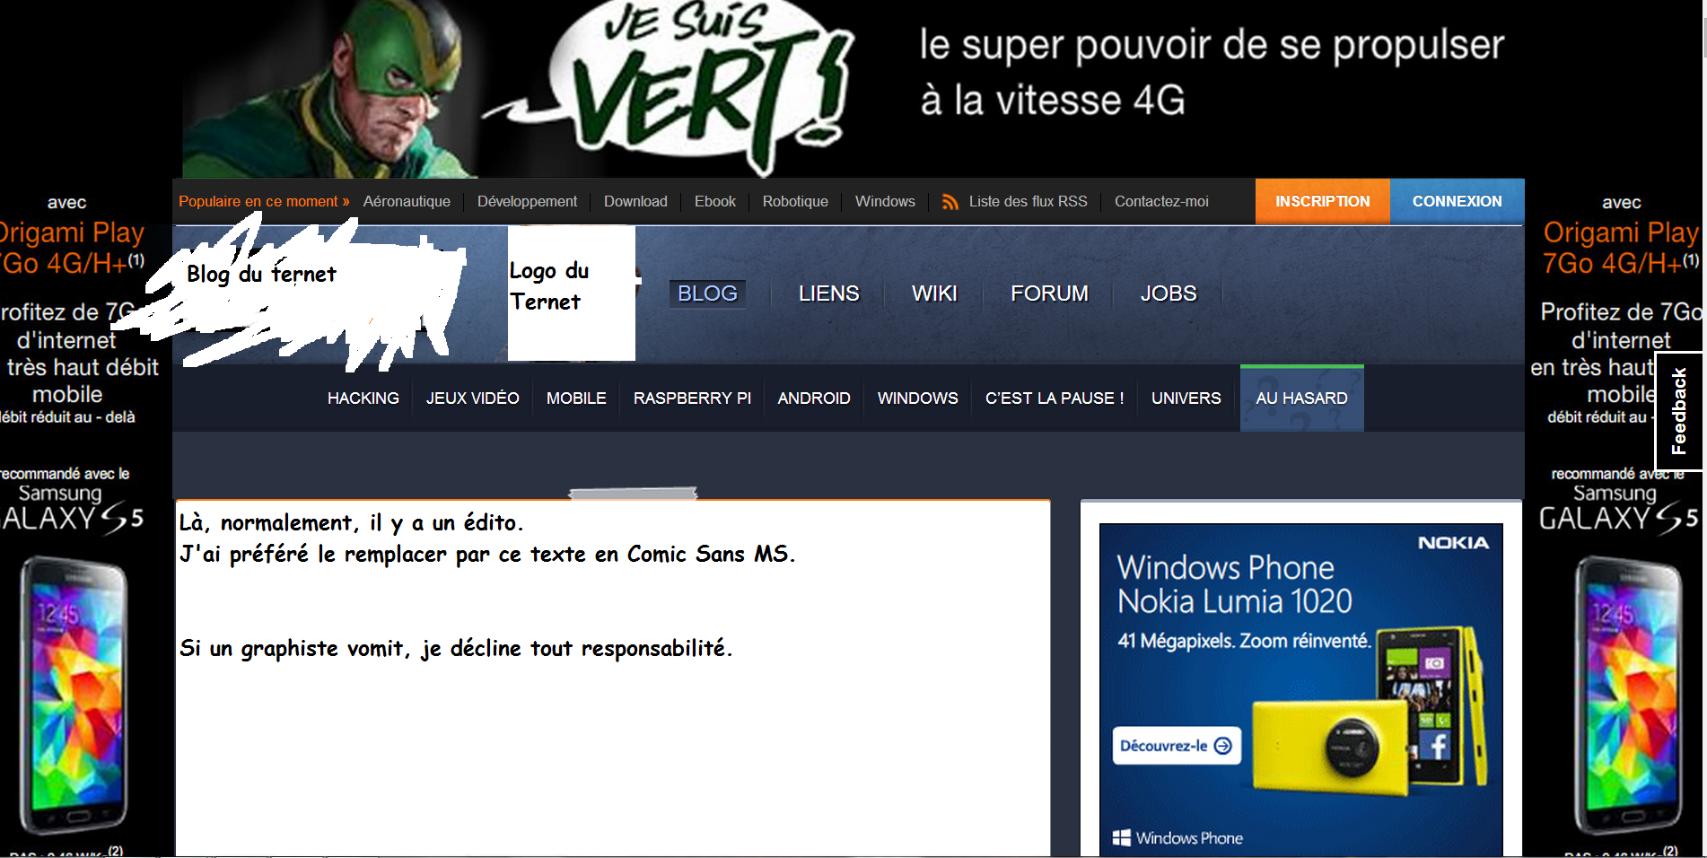This screenshot has height=858, width=1707.
Task: Click the arrow icon in Découvrez-le button
Action: [1222, 746]
